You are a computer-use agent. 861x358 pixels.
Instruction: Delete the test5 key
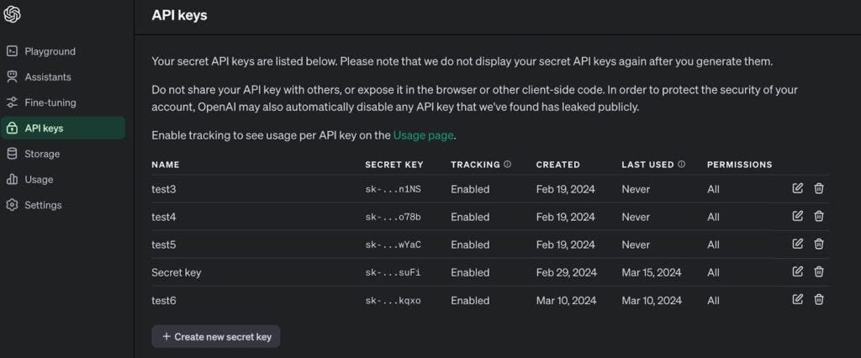[x=819, y=244]
